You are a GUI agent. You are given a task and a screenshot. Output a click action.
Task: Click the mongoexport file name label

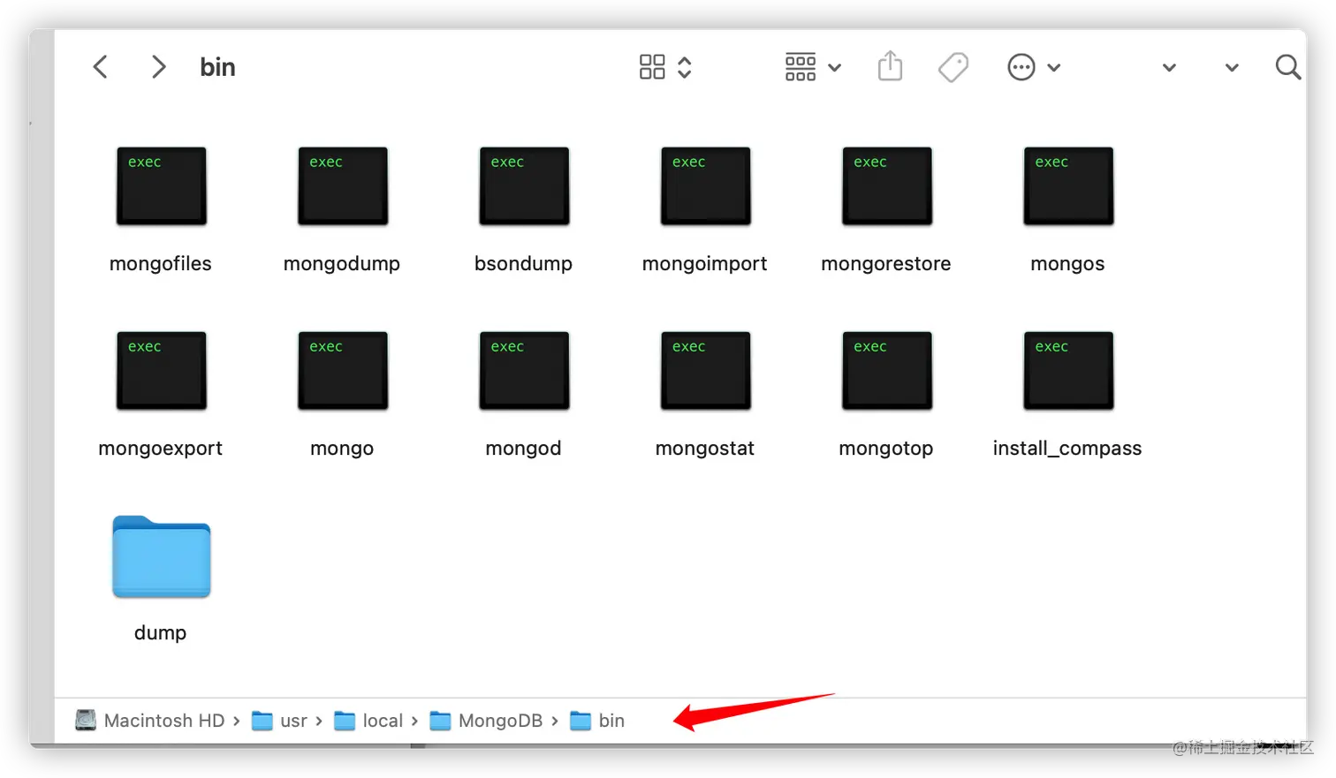tap(161, 449)
